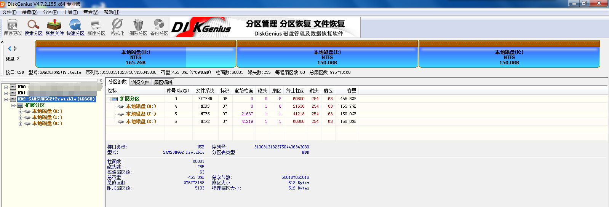Open the 工具(T) menu

[70, 12]
